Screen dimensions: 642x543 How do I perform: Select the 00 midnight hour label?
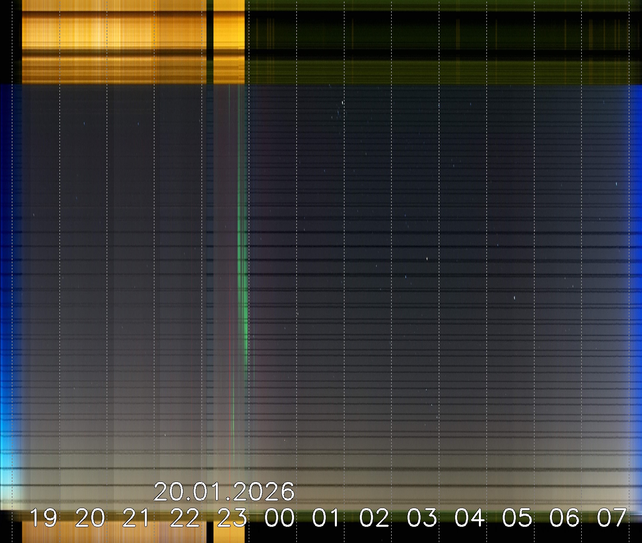pyautogui.click(x=280, y=518)
